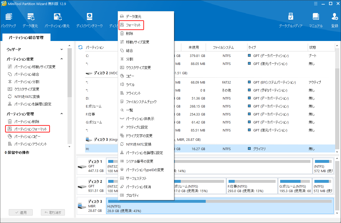Click the 取り消す button

[53, 213]
